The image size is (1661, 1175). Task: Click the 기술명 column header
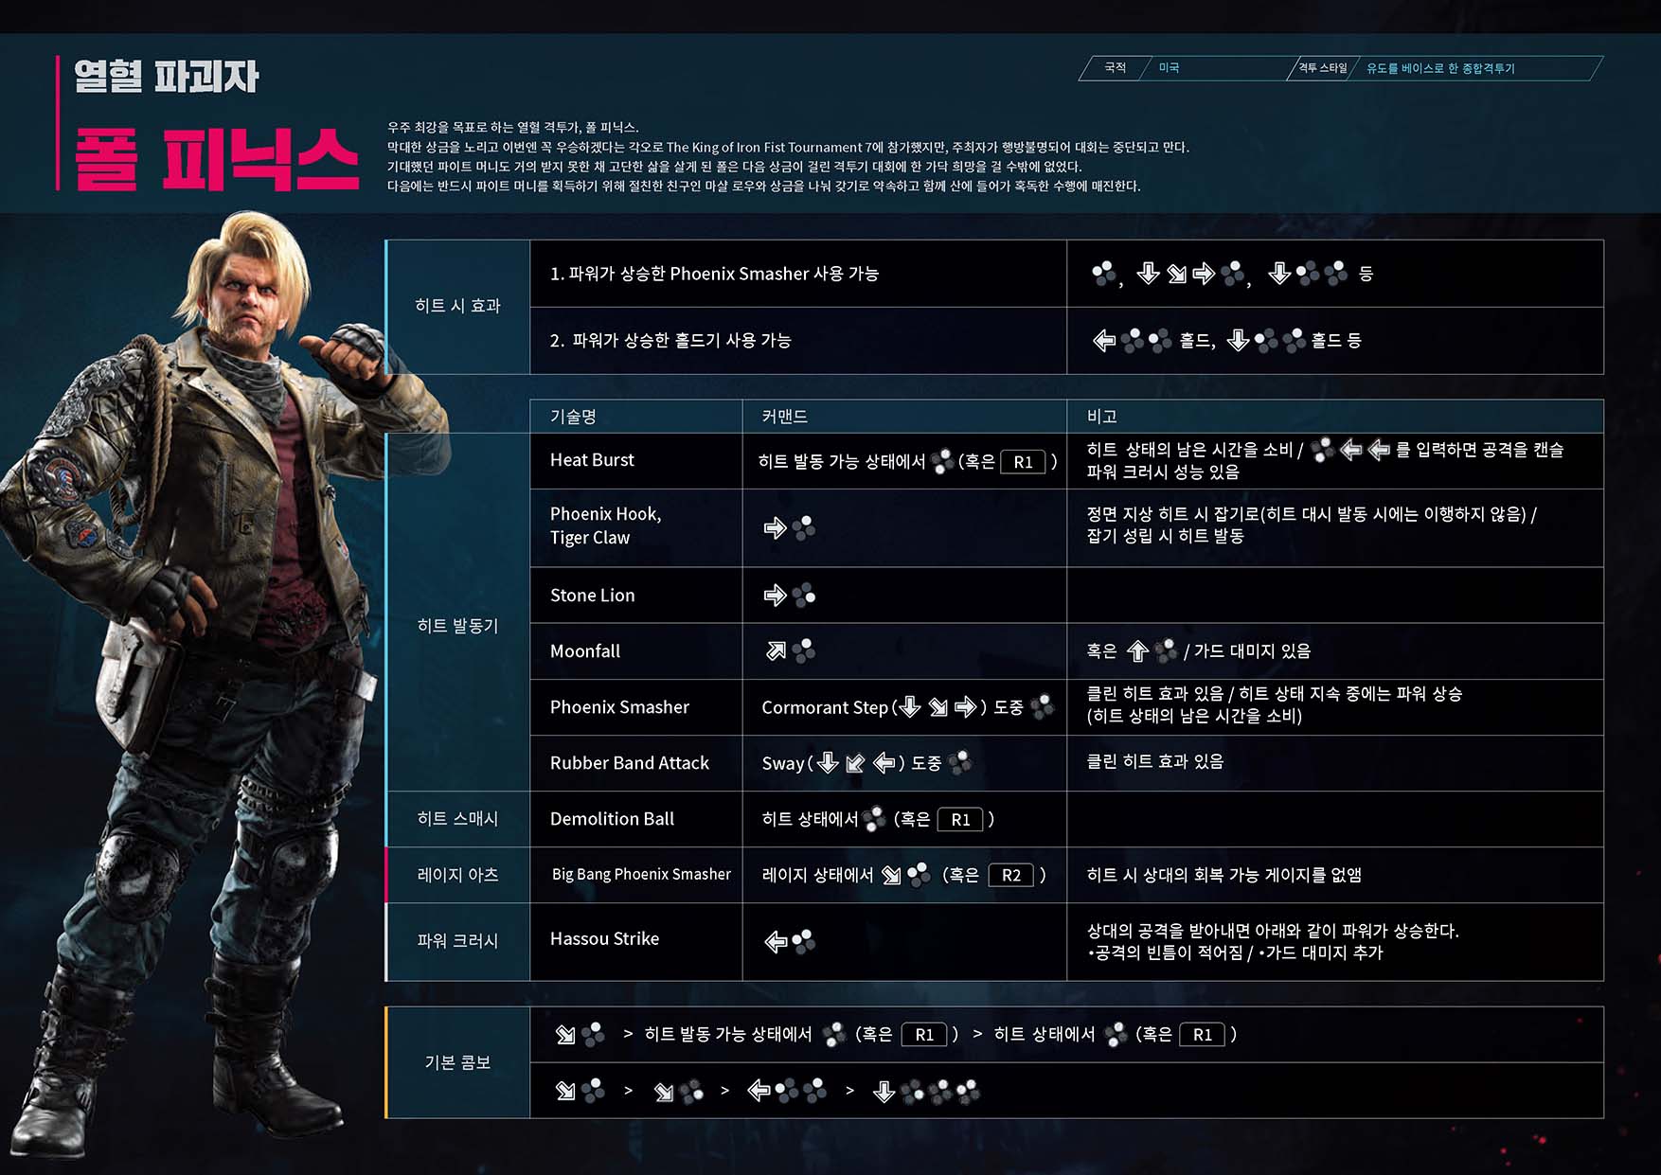(x=573, y=417)
